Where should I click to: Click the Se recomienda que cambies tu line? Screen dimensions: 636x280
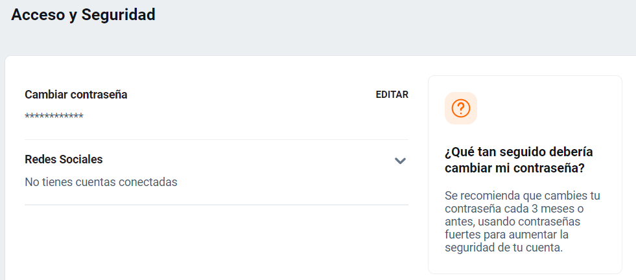(x=523, y=196)
